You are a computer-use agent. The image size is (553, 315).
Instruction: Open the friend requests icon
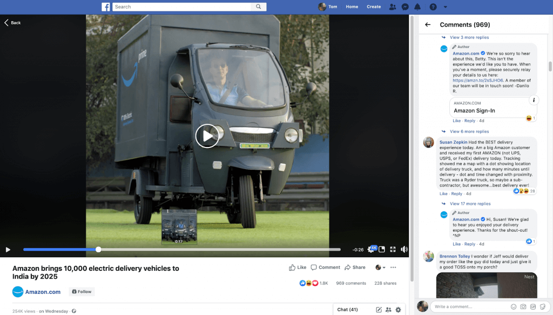[x=392, y=6]
